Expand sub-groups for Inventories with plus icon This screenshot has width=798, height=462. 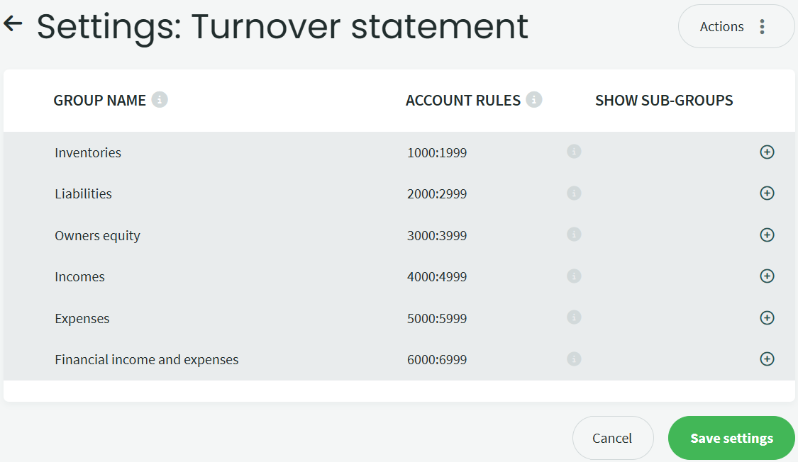coord(767,152)
